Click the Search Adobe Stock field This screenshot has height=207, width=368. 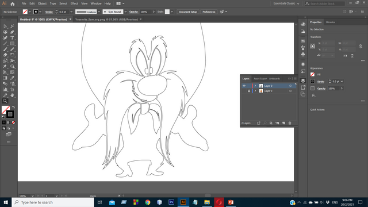click(325, 3)
